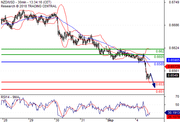The image size is (180, 122).
Task: Click the 30 date axis label
Action: click(57, 120)
